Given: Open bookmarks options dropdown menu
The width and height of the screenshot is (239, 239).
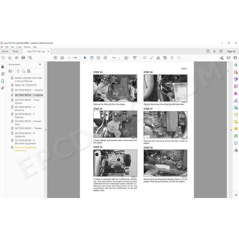Looking at the screenshot, I should 11,71.
